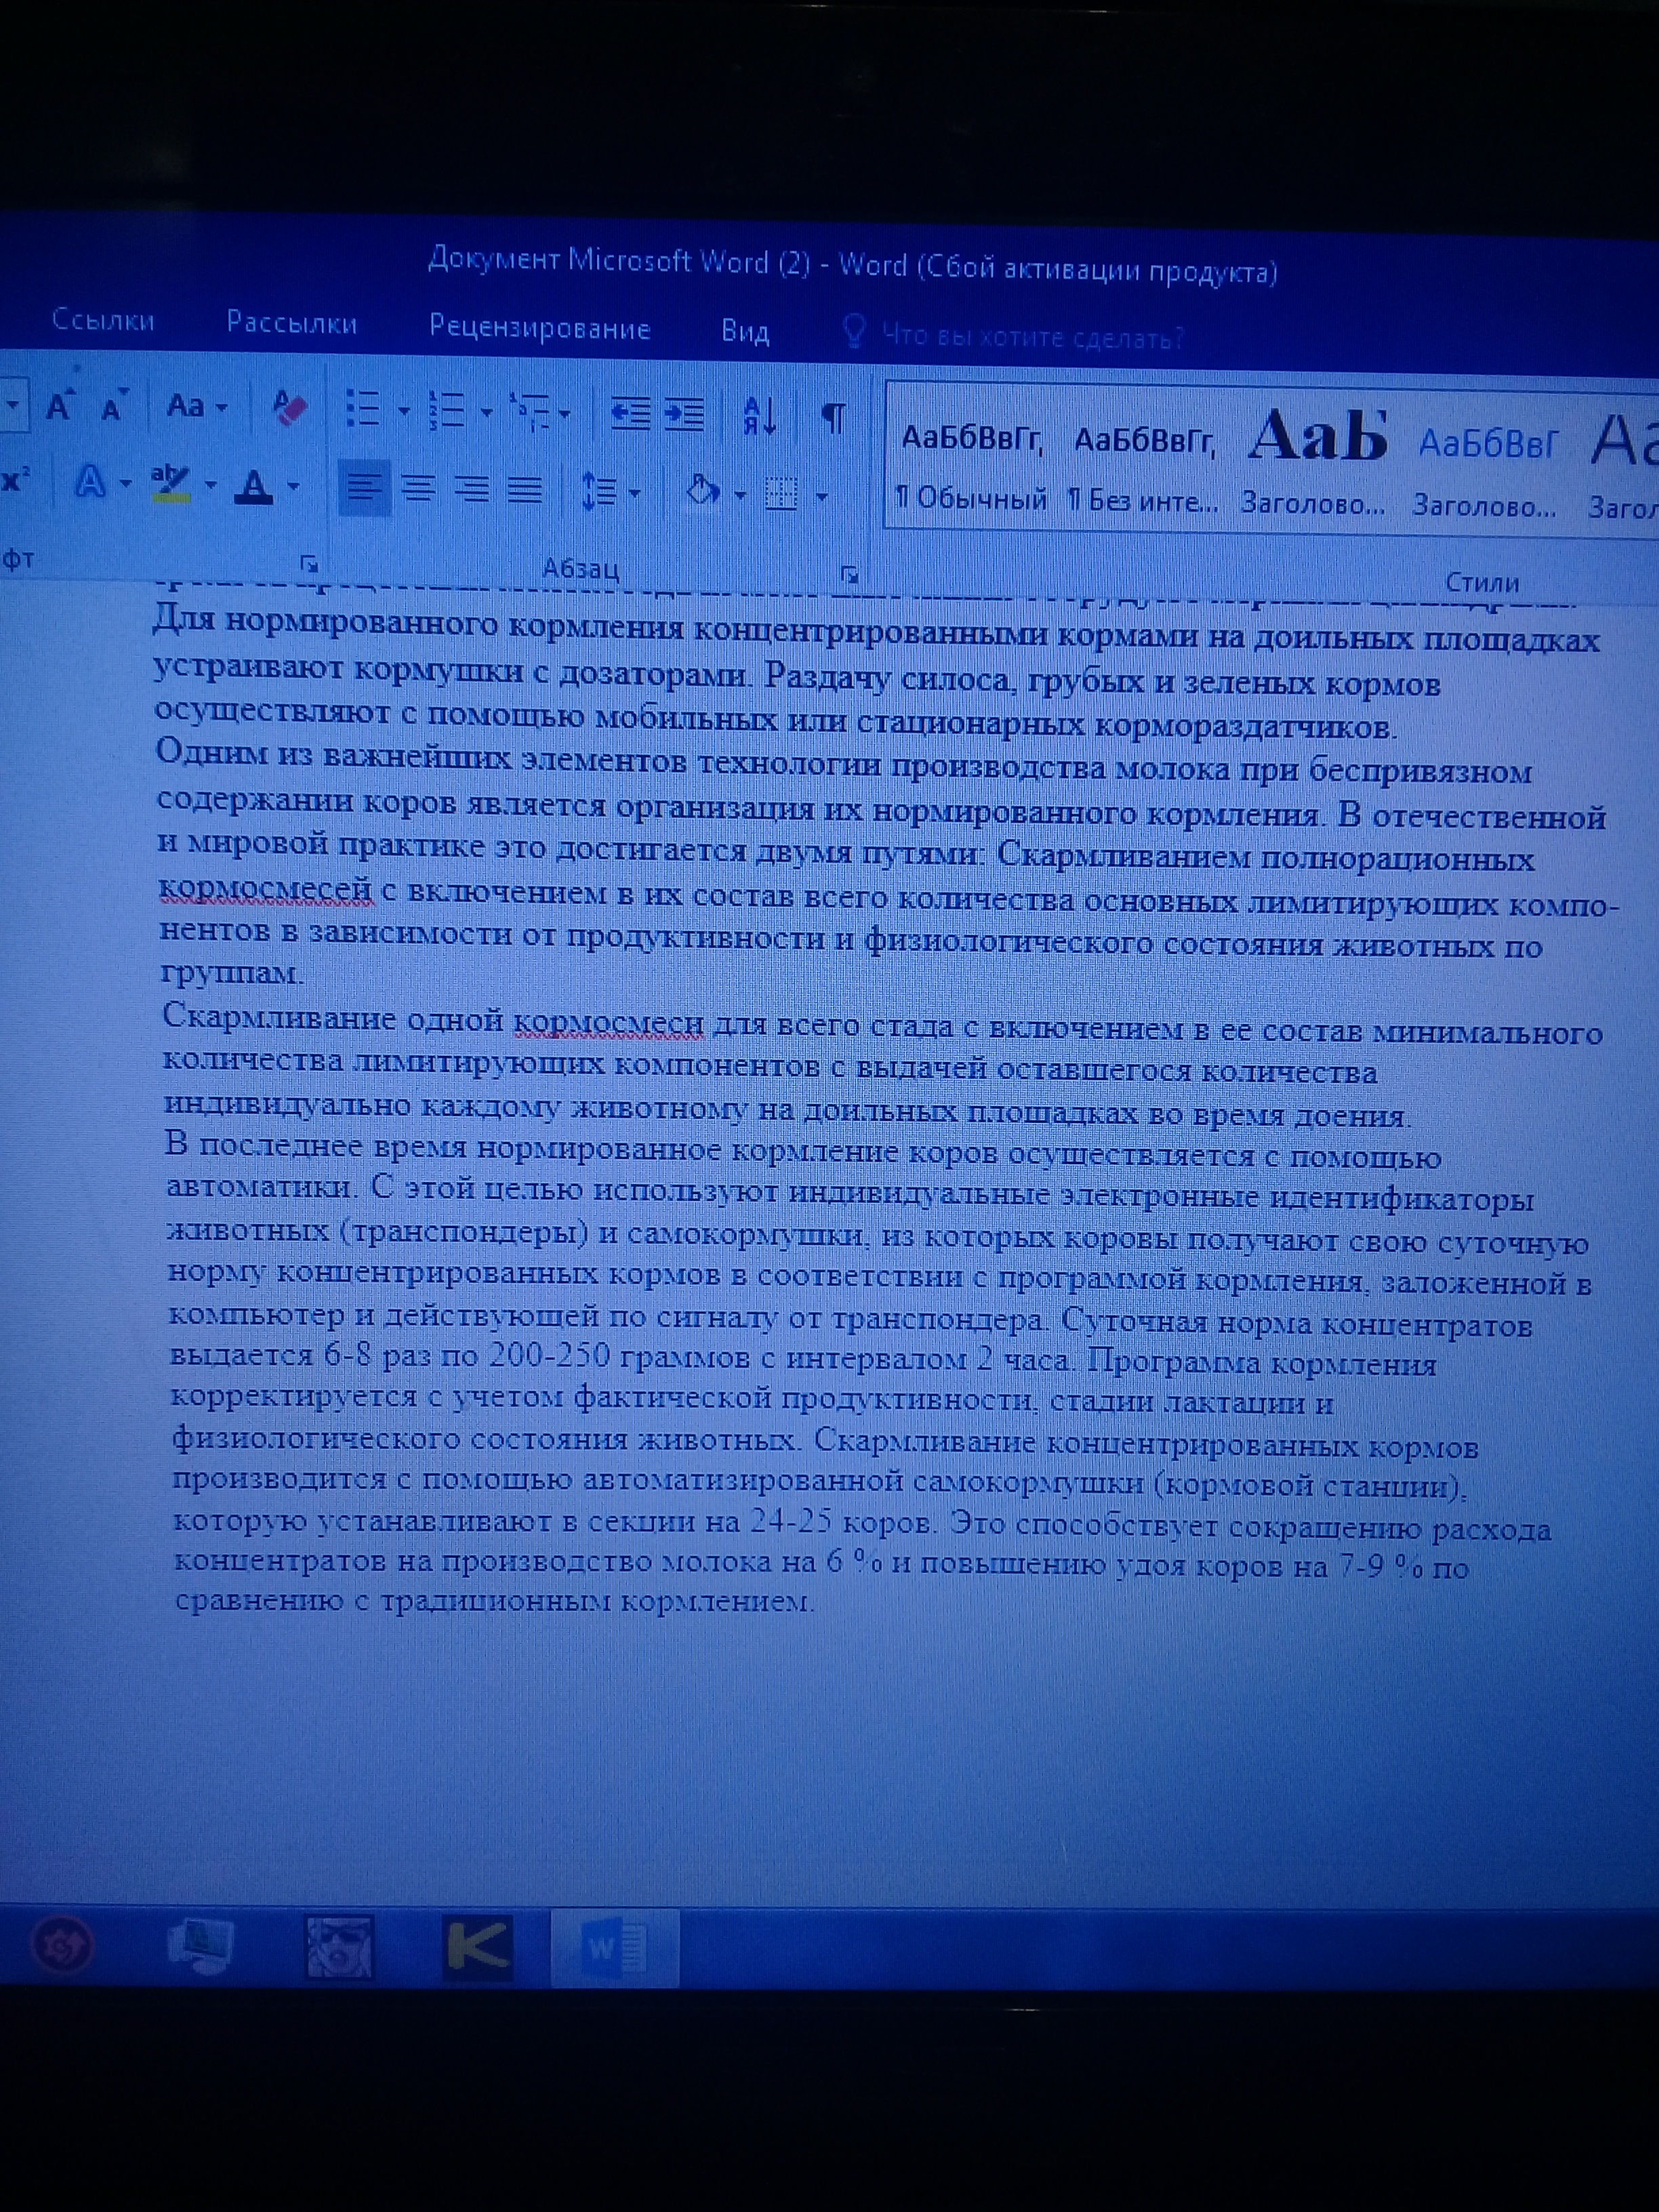
Task: Open the Рецензирование ribbon tab
Action: [x=539, y=328]
